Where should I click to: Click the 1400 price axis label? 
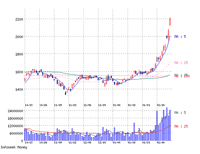coord(19,89)
